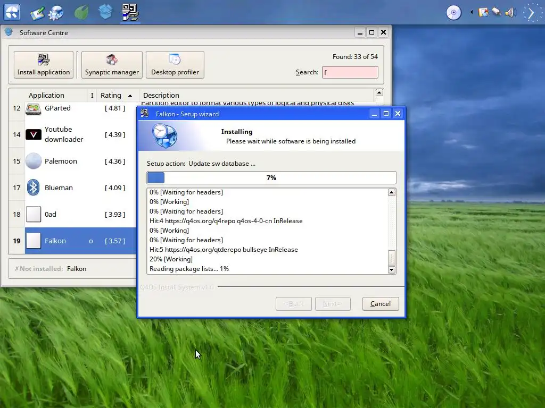Click 'Not installed: Falkon' status text
Viewport: 545px width, 408px height.
(x=51, y=269)
